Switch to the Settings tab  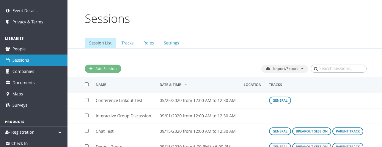pos(172,43)
